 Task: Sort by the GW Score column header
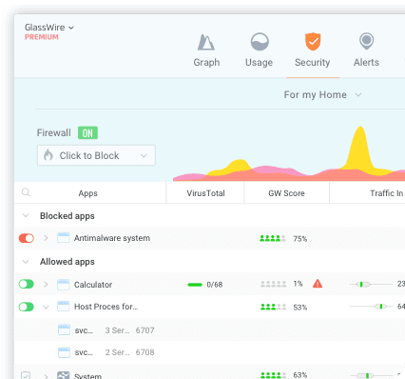[286, 193]
